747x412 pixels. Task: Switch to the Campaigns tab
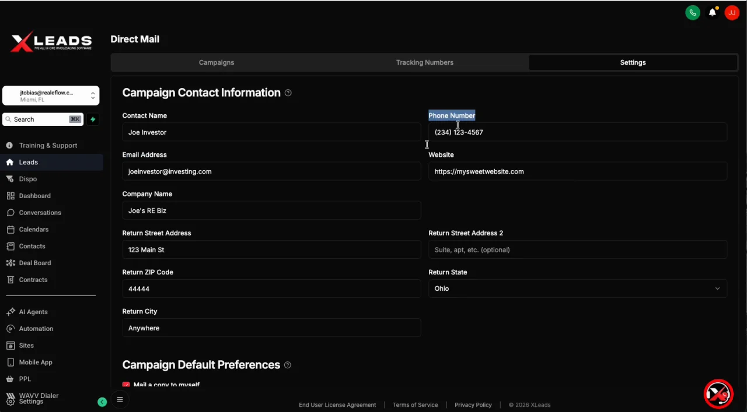click(x=217, y=62)
